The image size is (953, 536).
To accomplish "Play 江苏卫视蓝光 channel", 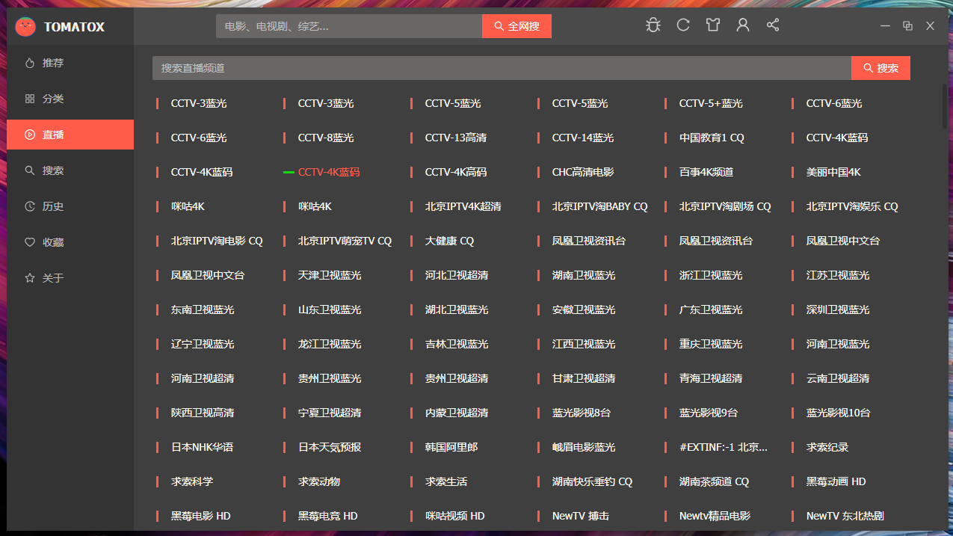I will [x=838, y=275].
